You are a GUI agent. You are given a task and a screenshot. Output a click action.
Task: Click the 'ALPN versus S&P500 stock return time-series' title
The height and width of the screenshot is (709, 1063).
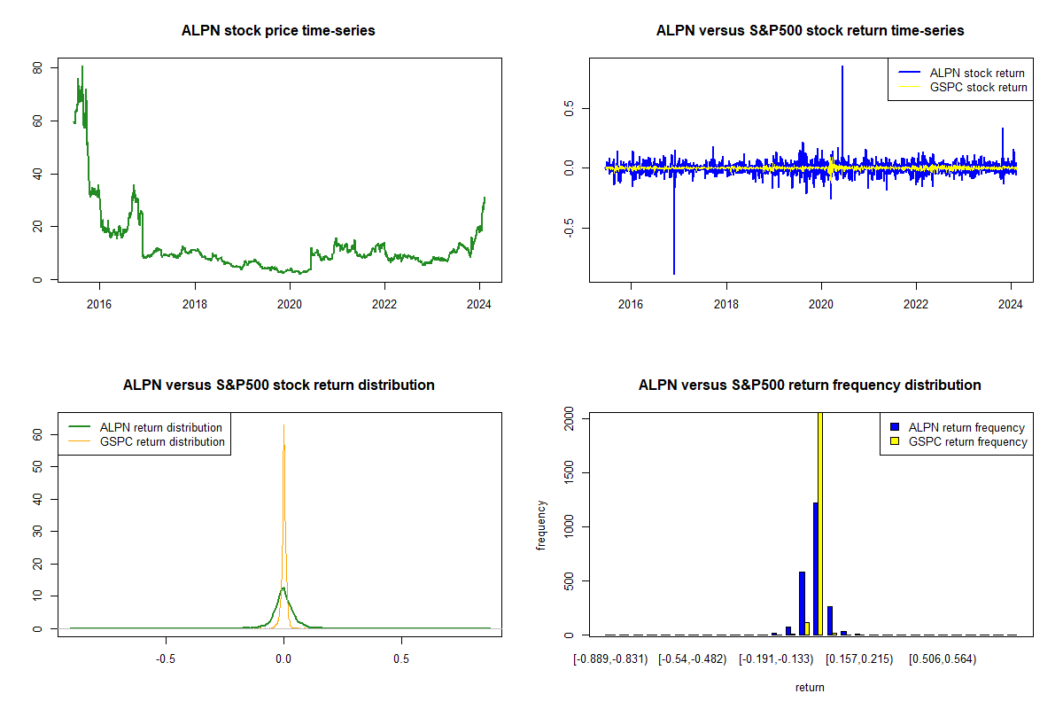point(810,31)
